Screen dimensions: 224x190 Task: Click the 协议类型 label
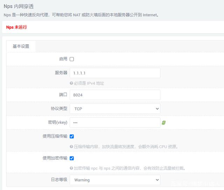tap(59, 109)
